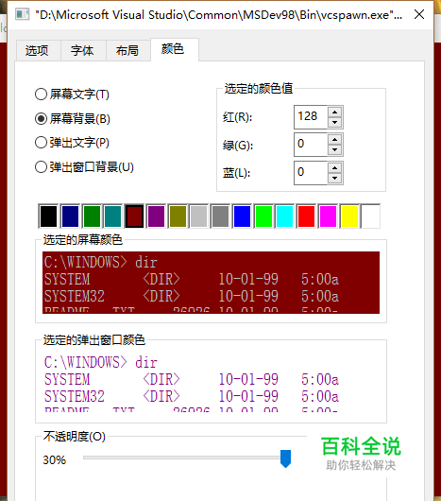This screenshot has width=441, height=501.
Task: Select the 颜色 tab
Action: coord(175,49)
